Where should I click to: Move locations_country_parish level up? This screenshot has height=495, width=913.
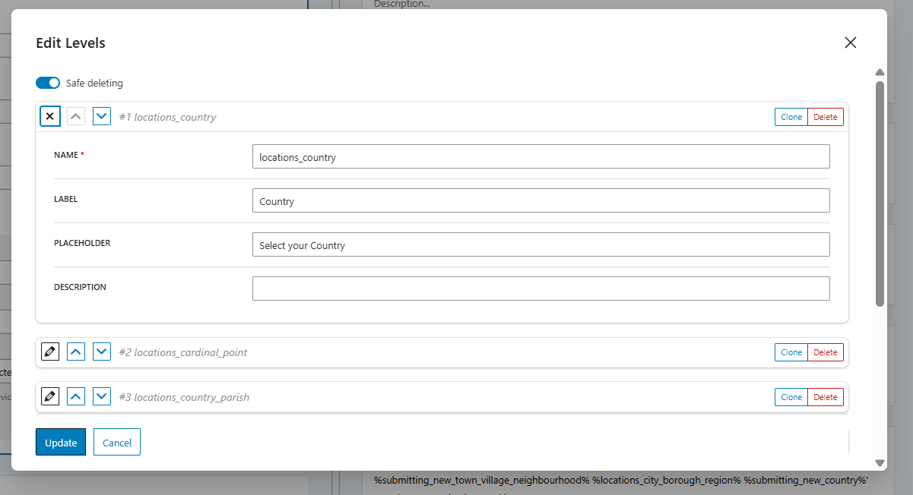click(x=76, y=396)
